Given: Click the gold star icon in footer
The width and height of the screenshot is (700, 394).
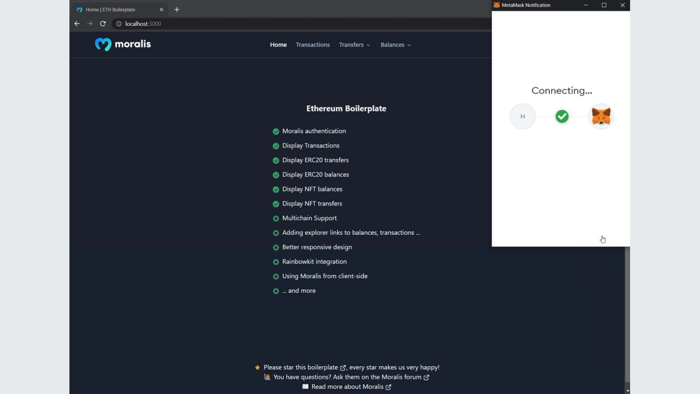Looking at the screenshot, I should [257, 367].
